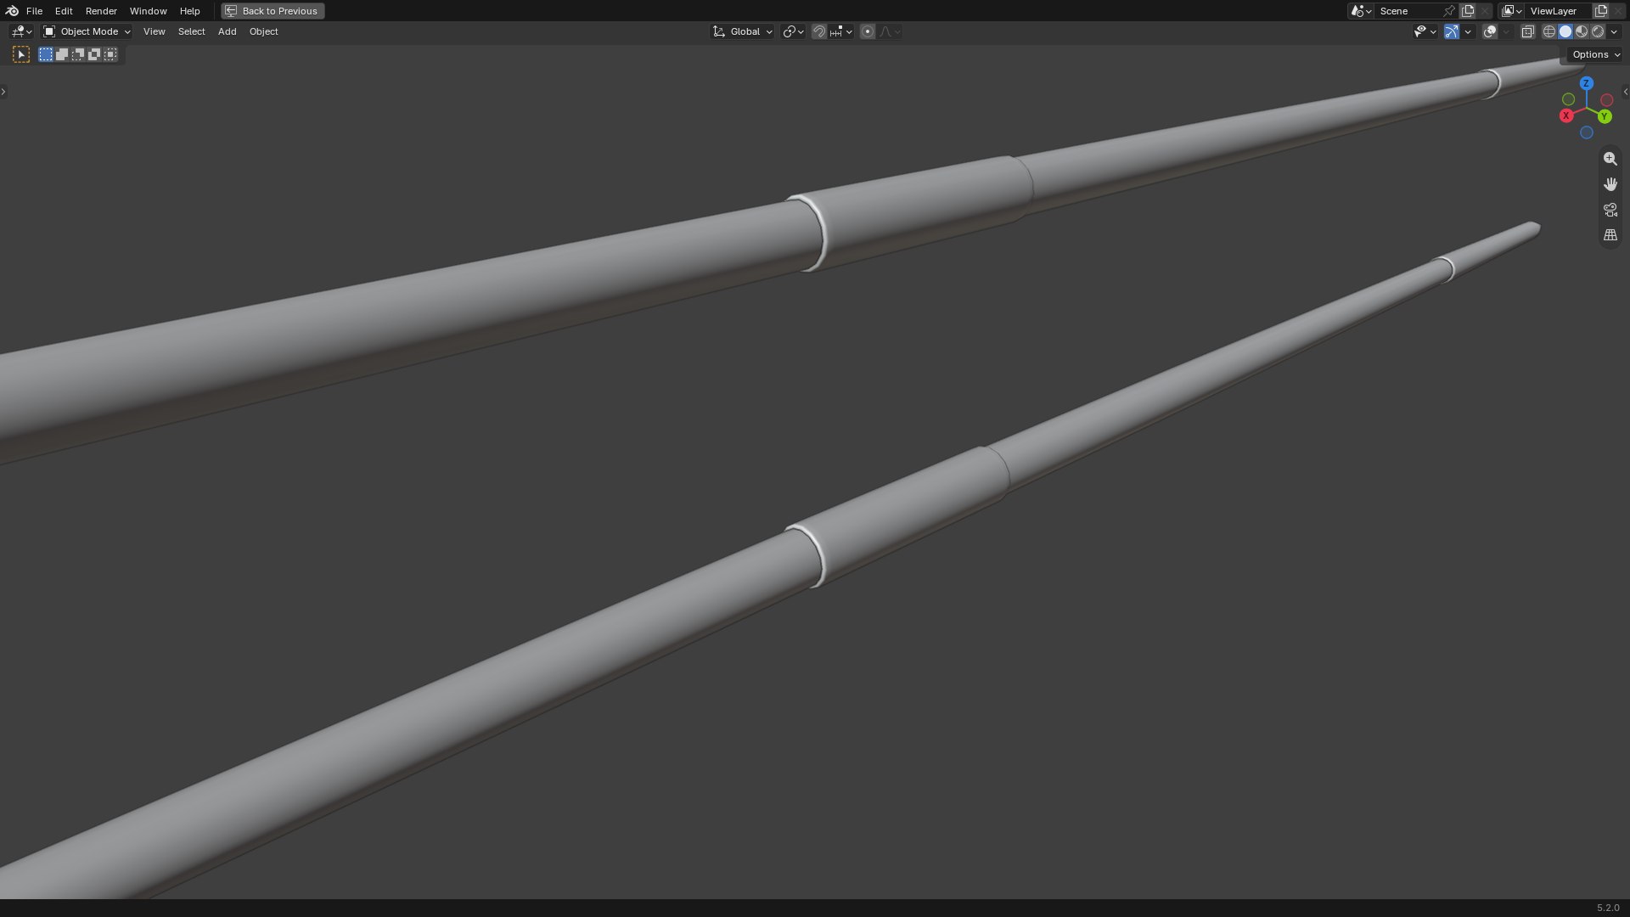Click the Y axis on navigation gizmo

coord(1605,116)
